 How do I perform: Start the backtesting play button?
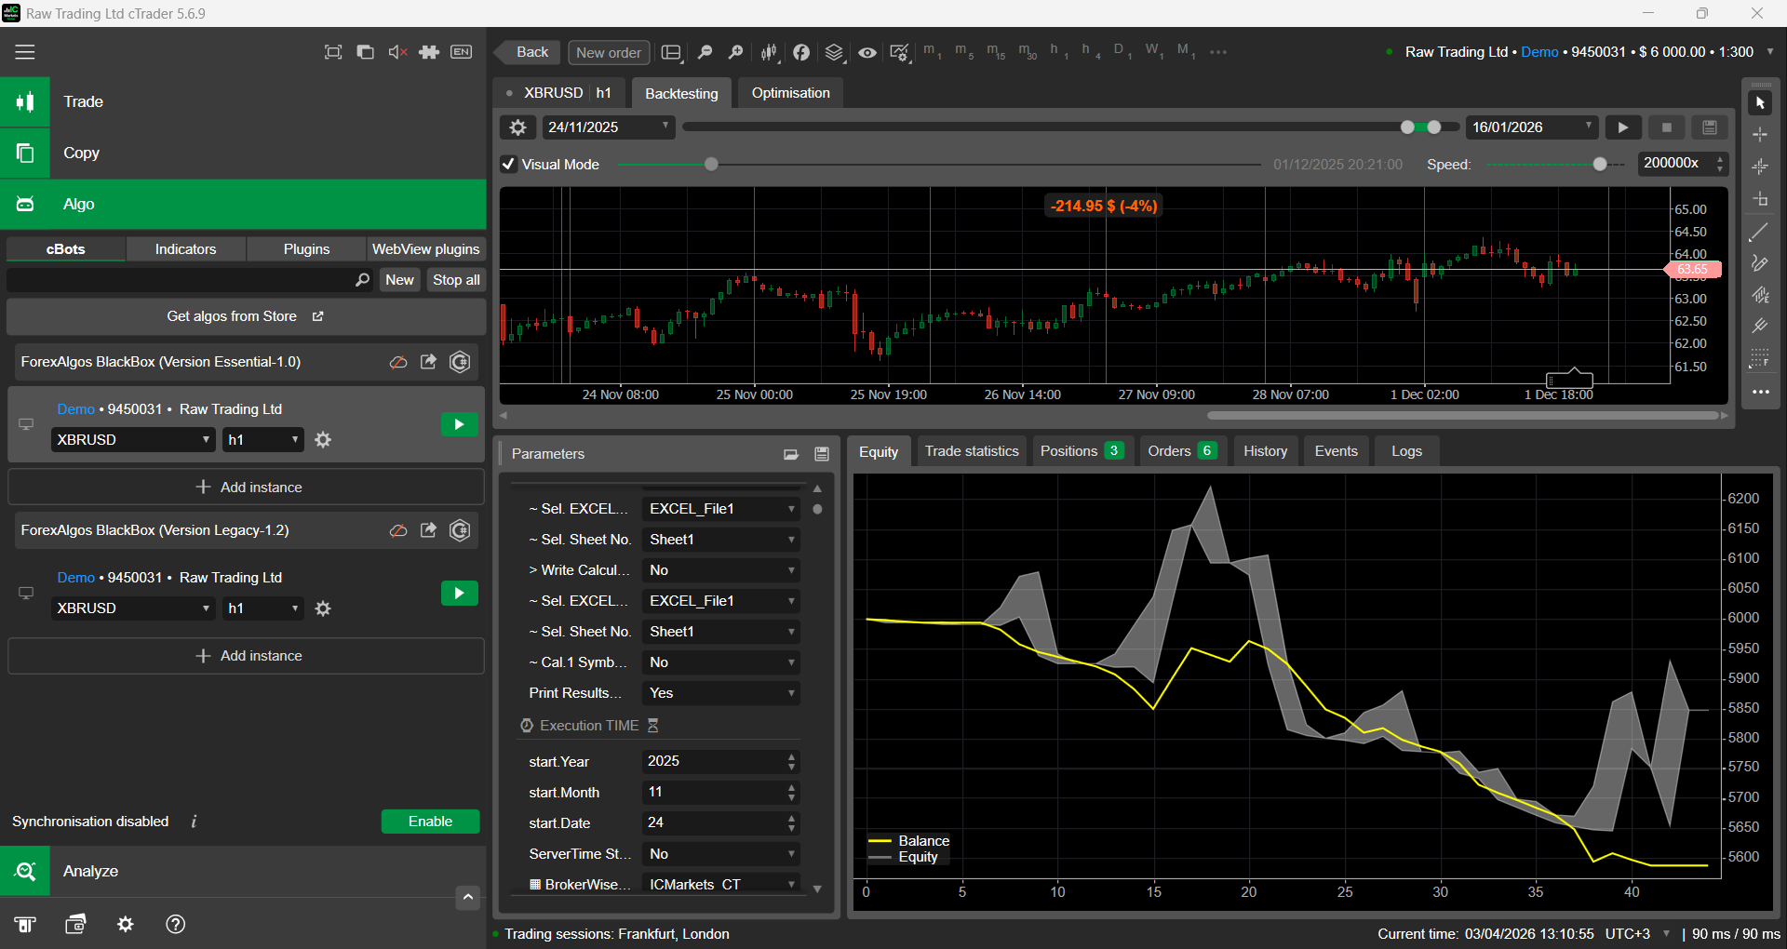[x=1623, y=127]
